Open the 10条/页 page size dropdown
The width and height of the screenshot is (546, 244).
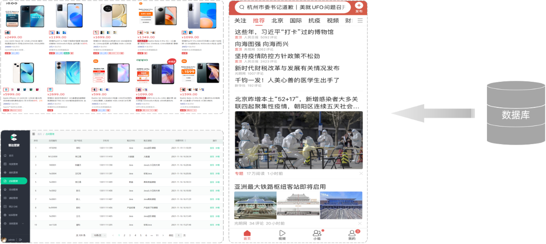99,236
